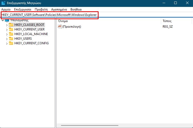Screen dimensions: 193x128
Task: Click the HKEY_CURRENT_CONFIG folder icon
Action: (11, 43)
